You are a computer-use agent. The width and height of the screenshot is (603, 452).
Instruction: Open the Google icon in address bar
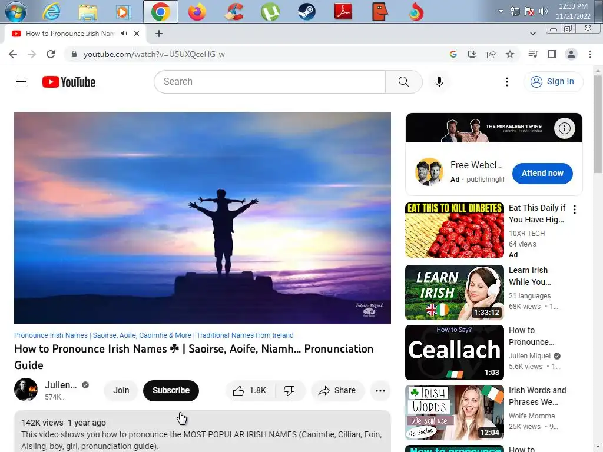pyautogui.click(x=453, y=54)
